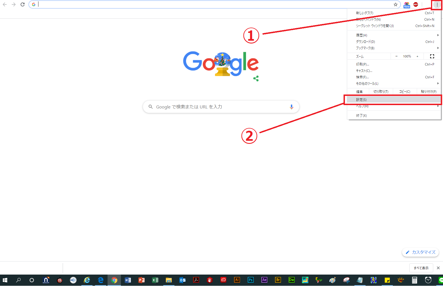443x286 pixels.
Task: Open PowerPoint from the taskbar
Action: click(142, 280)
